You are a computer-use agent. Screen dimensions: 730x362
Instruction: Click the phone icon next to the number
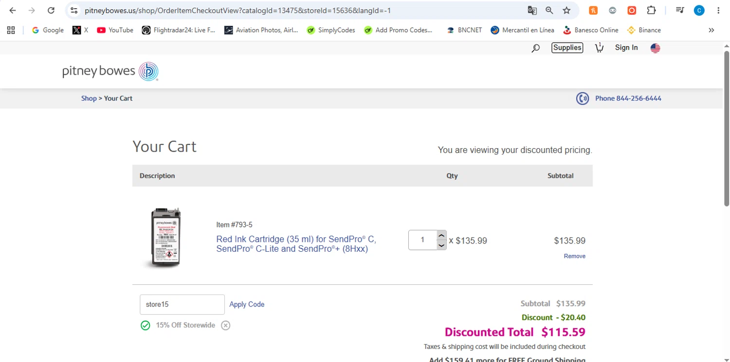tap(583, 99)
